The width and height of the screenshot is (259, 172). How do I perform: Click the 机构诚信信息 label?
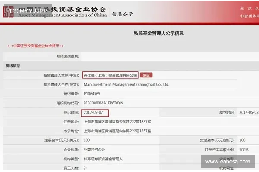[x=68, y=57]
